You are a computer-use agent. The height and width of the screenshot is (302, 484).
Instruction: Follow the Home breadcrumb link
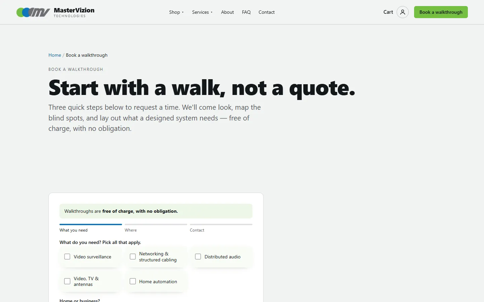[x=55, y=55]
